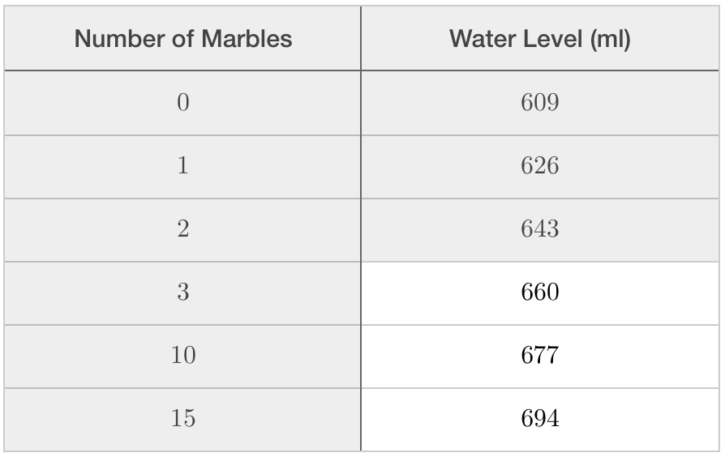Click the water level value 609
725x457 pixels.
point(540,103)
